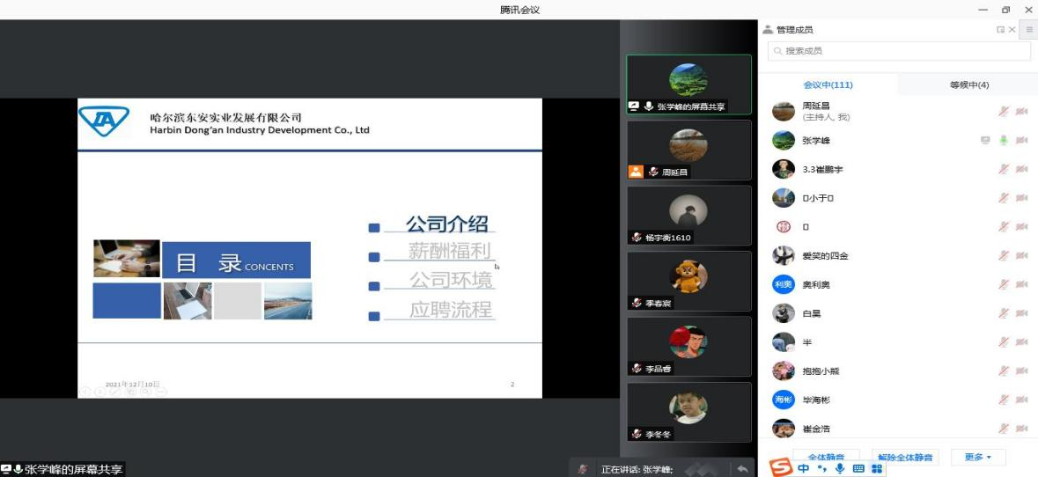Click the Sogou voice input microphone
The image size is (1038, 477).
pyautogui.click(x=840, y=469)
